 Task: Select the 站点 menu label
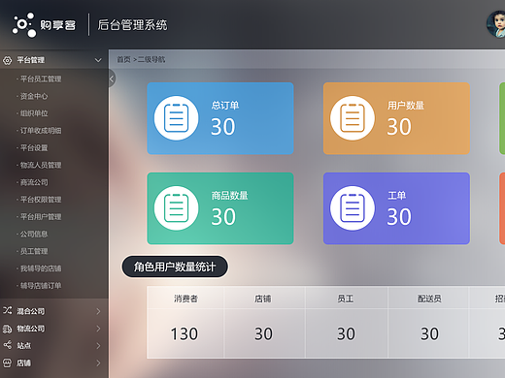(24, 346)
